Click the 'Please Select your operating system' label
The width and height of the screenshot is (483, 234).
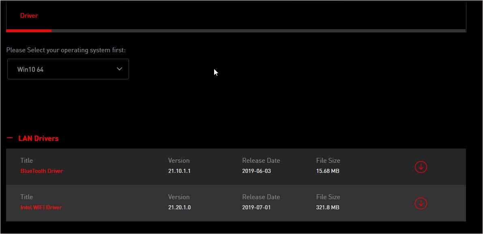(66, 50)
